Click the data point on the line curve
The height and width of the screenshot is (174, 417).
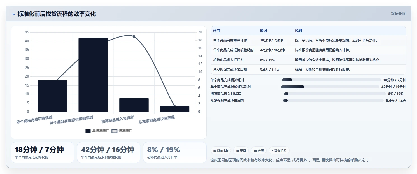coord(134,36)
